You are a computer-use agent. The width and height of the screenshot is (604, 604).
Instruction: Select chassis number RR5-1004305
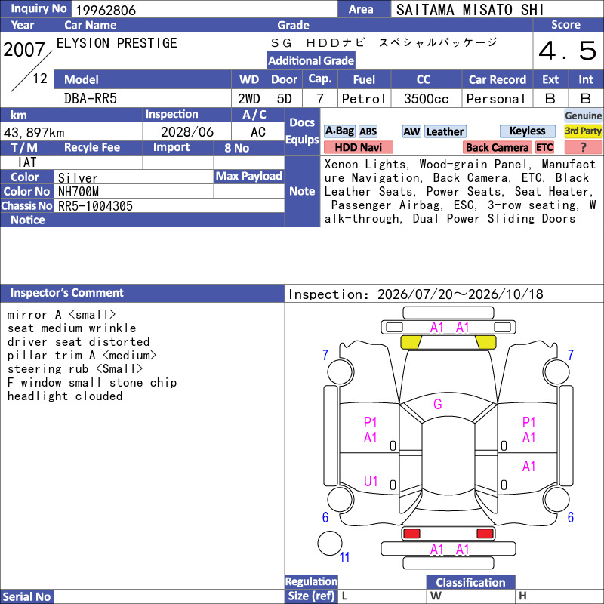tap(95, 206)
